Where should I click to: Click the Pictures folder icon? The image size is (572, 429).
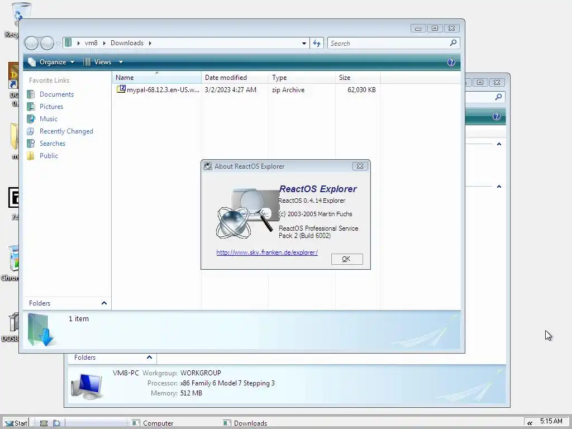click(x=31, y=107)
